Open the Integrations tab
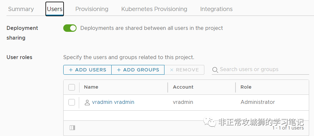Screen dimensions: 314x136 [x=216, y=9]
